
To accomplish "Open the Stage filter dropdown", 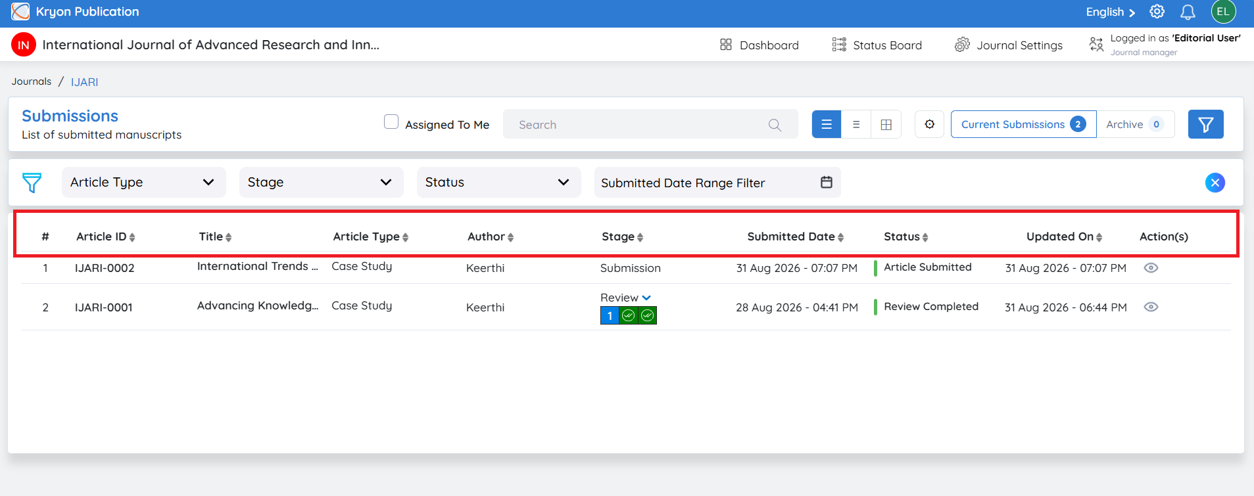I will 321,182.
